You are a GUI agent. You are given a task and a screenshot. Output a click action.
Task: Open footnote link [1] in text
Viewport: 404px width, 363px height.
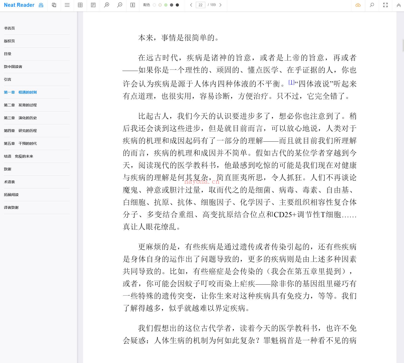point(291,82)
